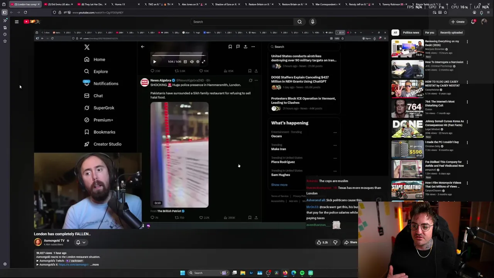Viewport: 494px width, 278px height.
Task: Switch to the Alex Jones on X tab
Action: click(x=192, y=4)
